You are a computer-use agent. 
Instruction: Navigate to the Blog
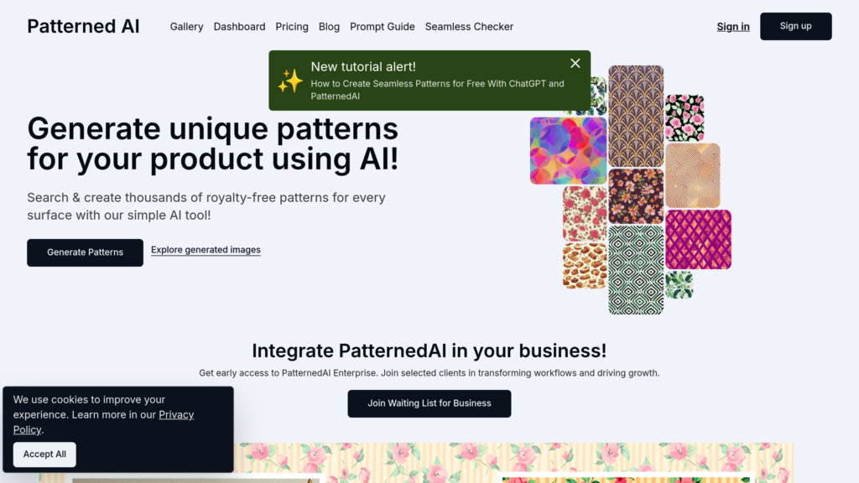[329, 27]
